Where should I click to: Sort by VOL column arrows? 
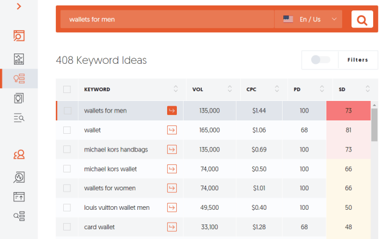[x=230, y=89]
